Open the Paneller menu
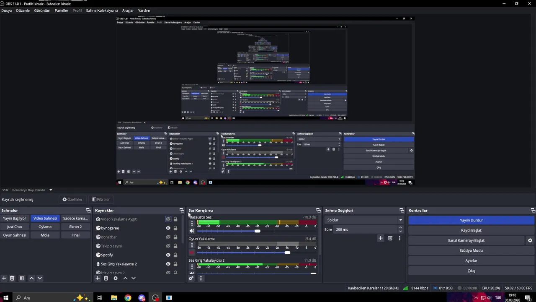Viewport: 536px width, 302px height. coord(62,10)
